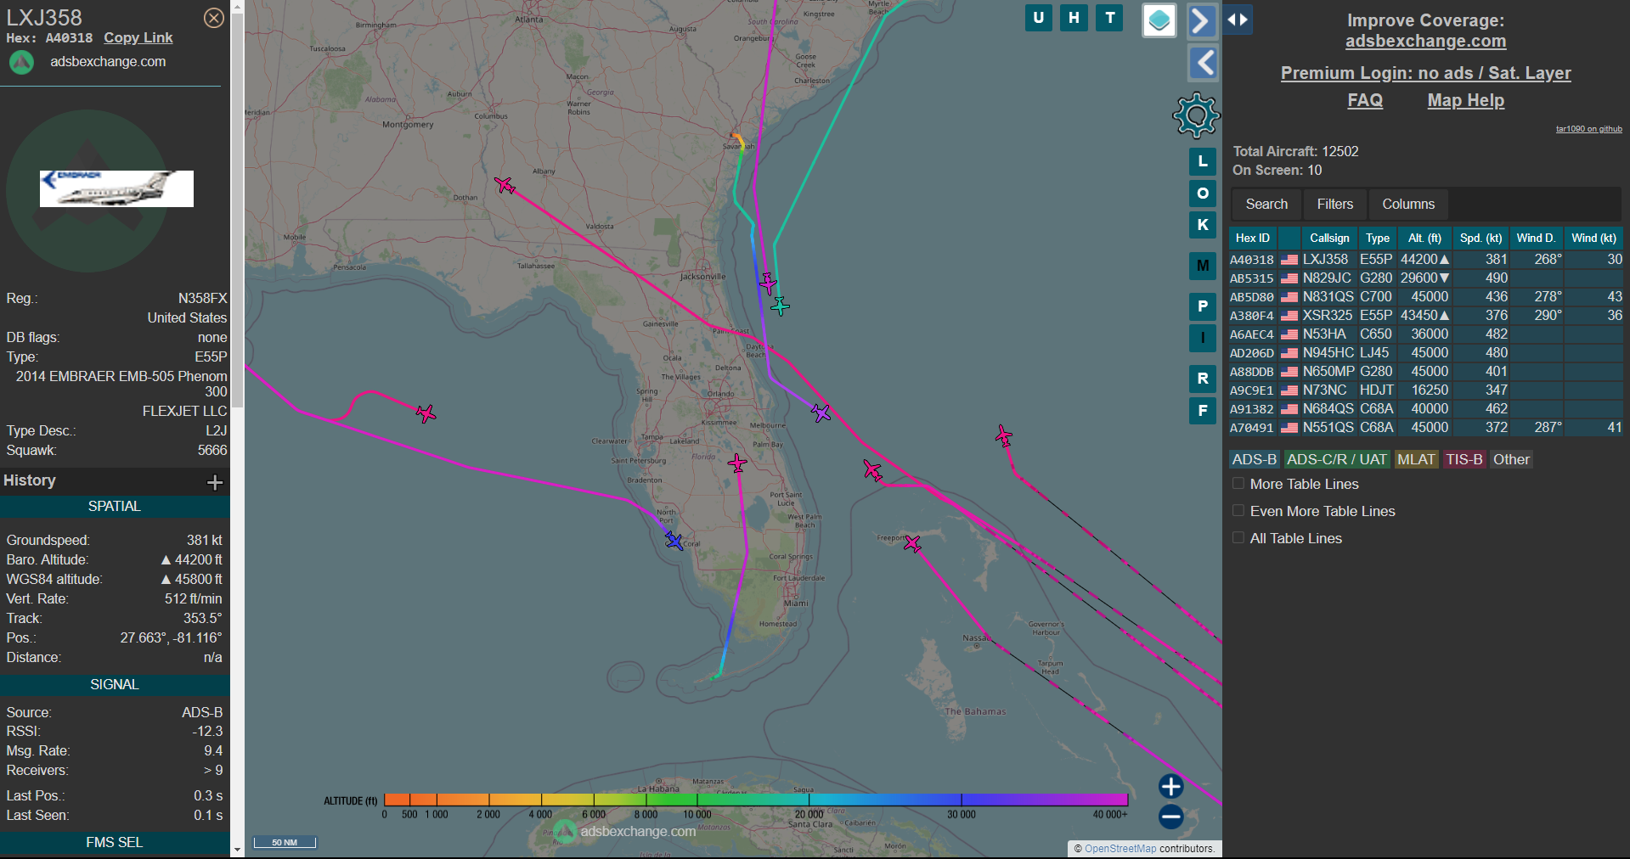
Task: Click the M map button
Action: [1202, 266]
